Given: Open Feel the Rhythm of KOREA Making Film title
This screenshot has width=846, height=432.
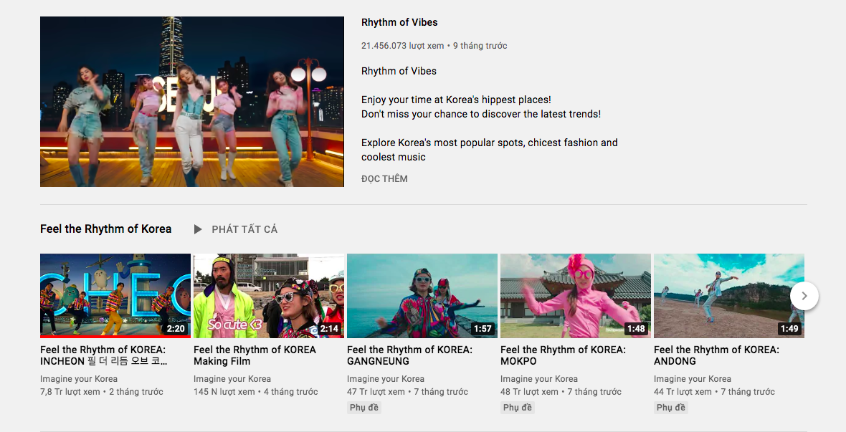Looking at the screenshot, I should 255,355.
